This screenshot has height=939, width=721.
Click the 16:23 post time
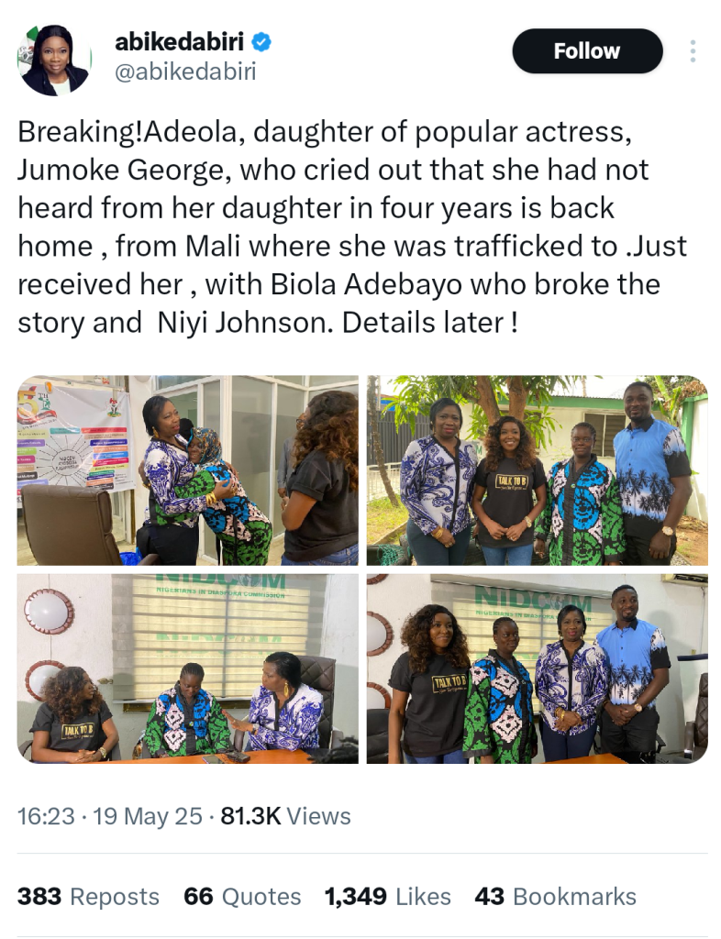pos(46,816)
